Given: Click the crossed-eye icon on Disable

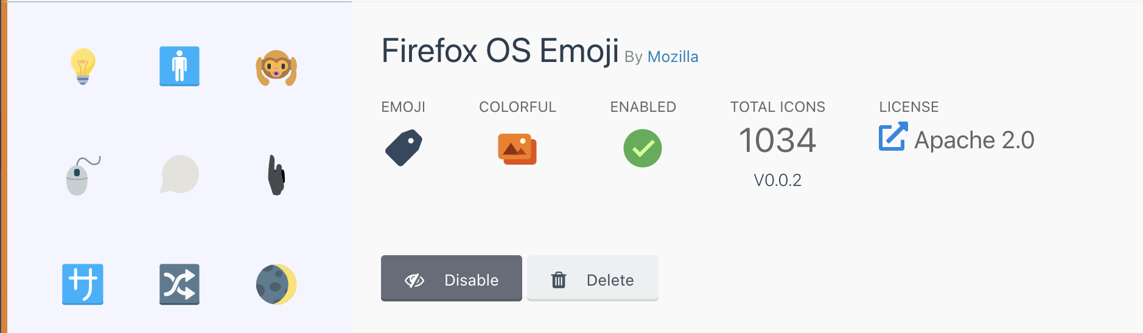Looking at the screenshot, I should point(414,280).
